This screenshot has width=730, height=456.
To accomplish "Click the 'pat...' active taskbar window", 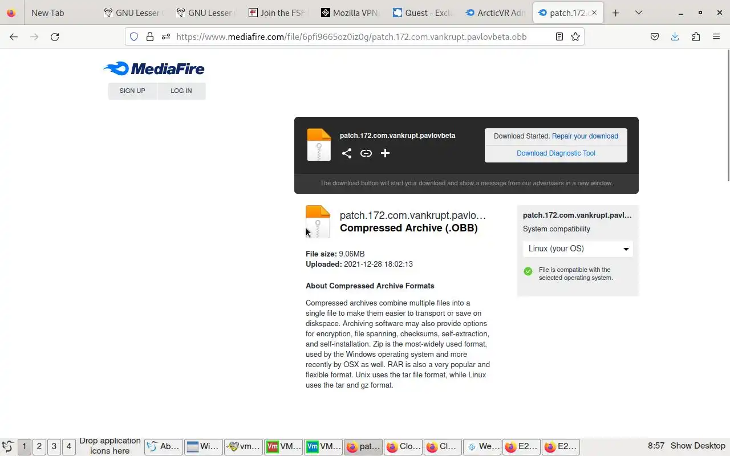I will click(x=363, y=446).
